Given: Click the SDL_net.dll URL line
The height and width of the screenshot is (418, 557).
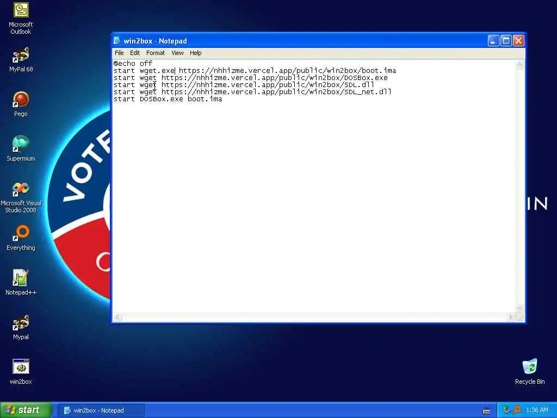Looking at the screenshot, I should (x=252, y=91).
